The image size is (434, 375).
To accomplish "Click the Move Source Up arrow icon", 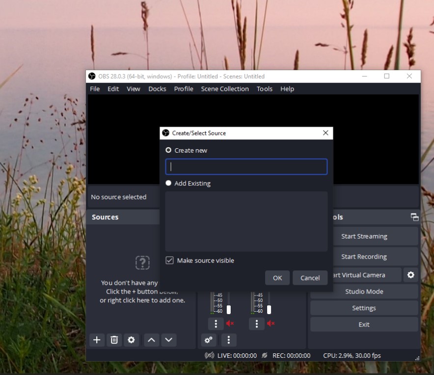I will point(151,340).
